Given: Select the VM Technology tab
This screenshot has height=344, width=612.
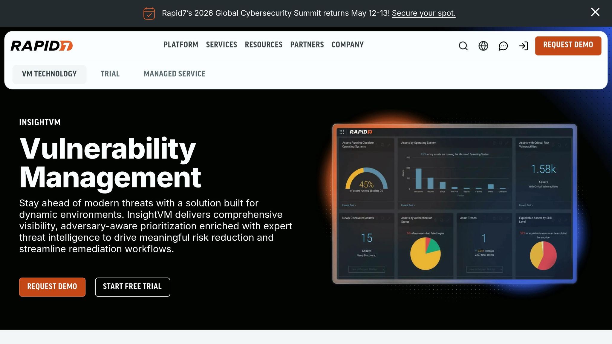Looking at the screenshot, I should [49, 74].
